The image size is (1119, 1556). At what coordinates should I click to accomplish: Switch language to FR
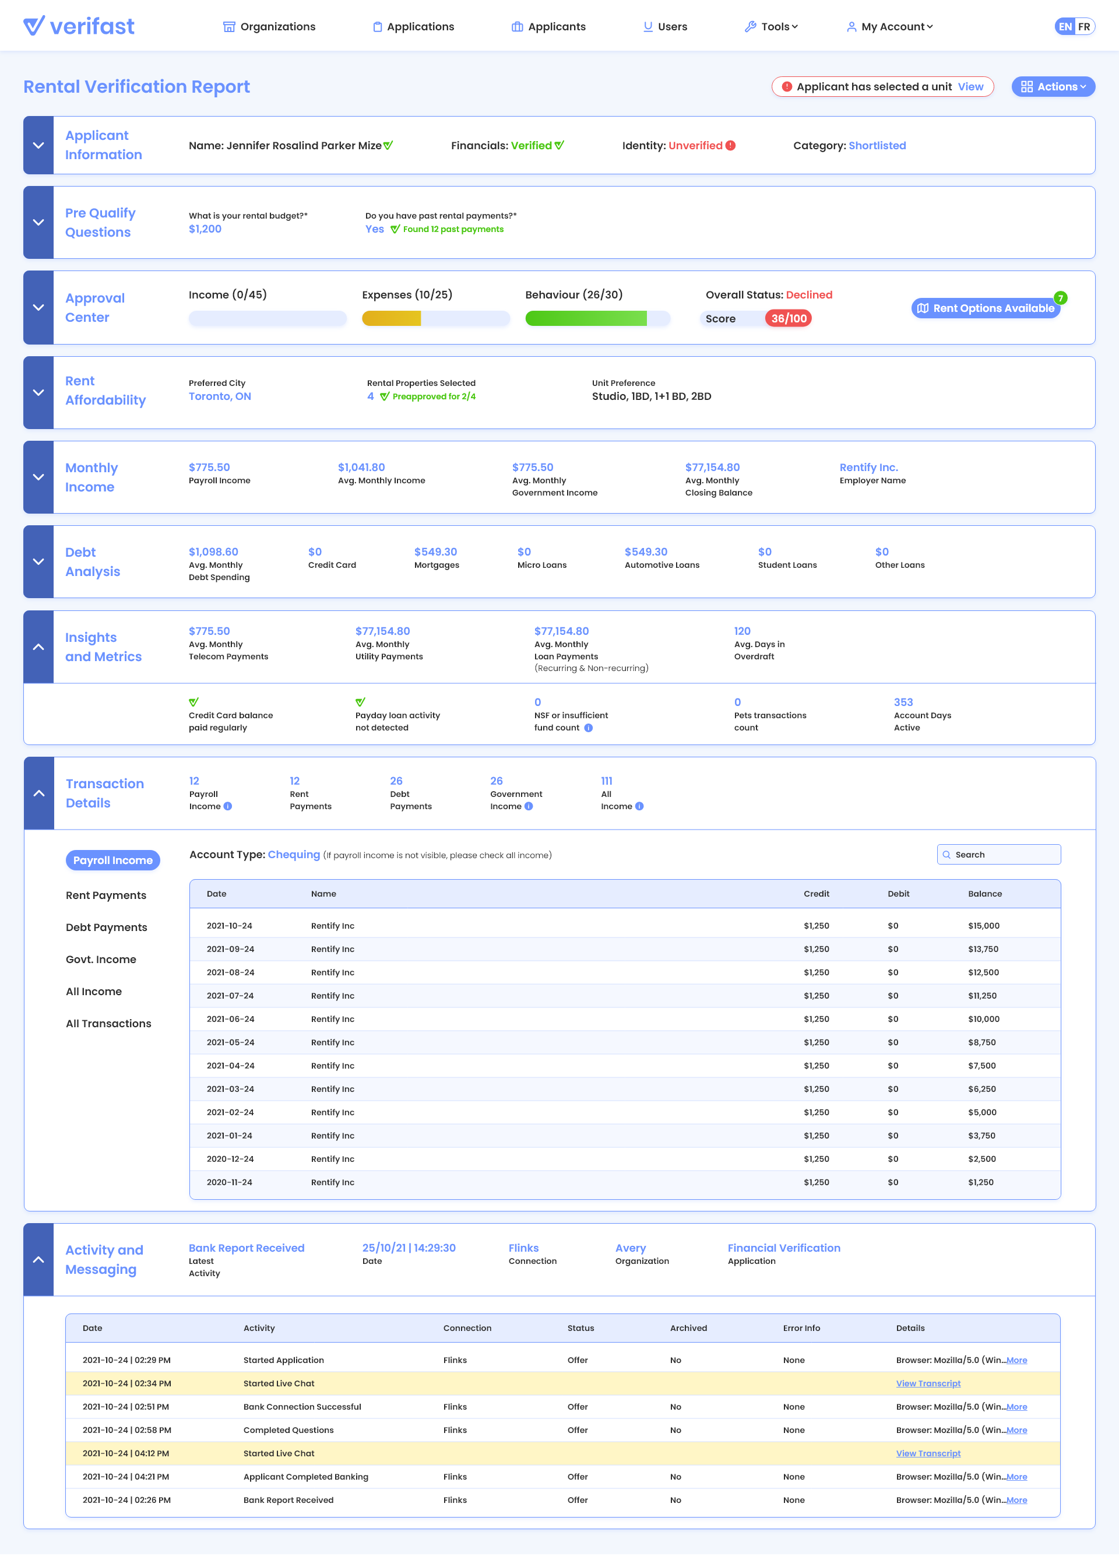1085,26
